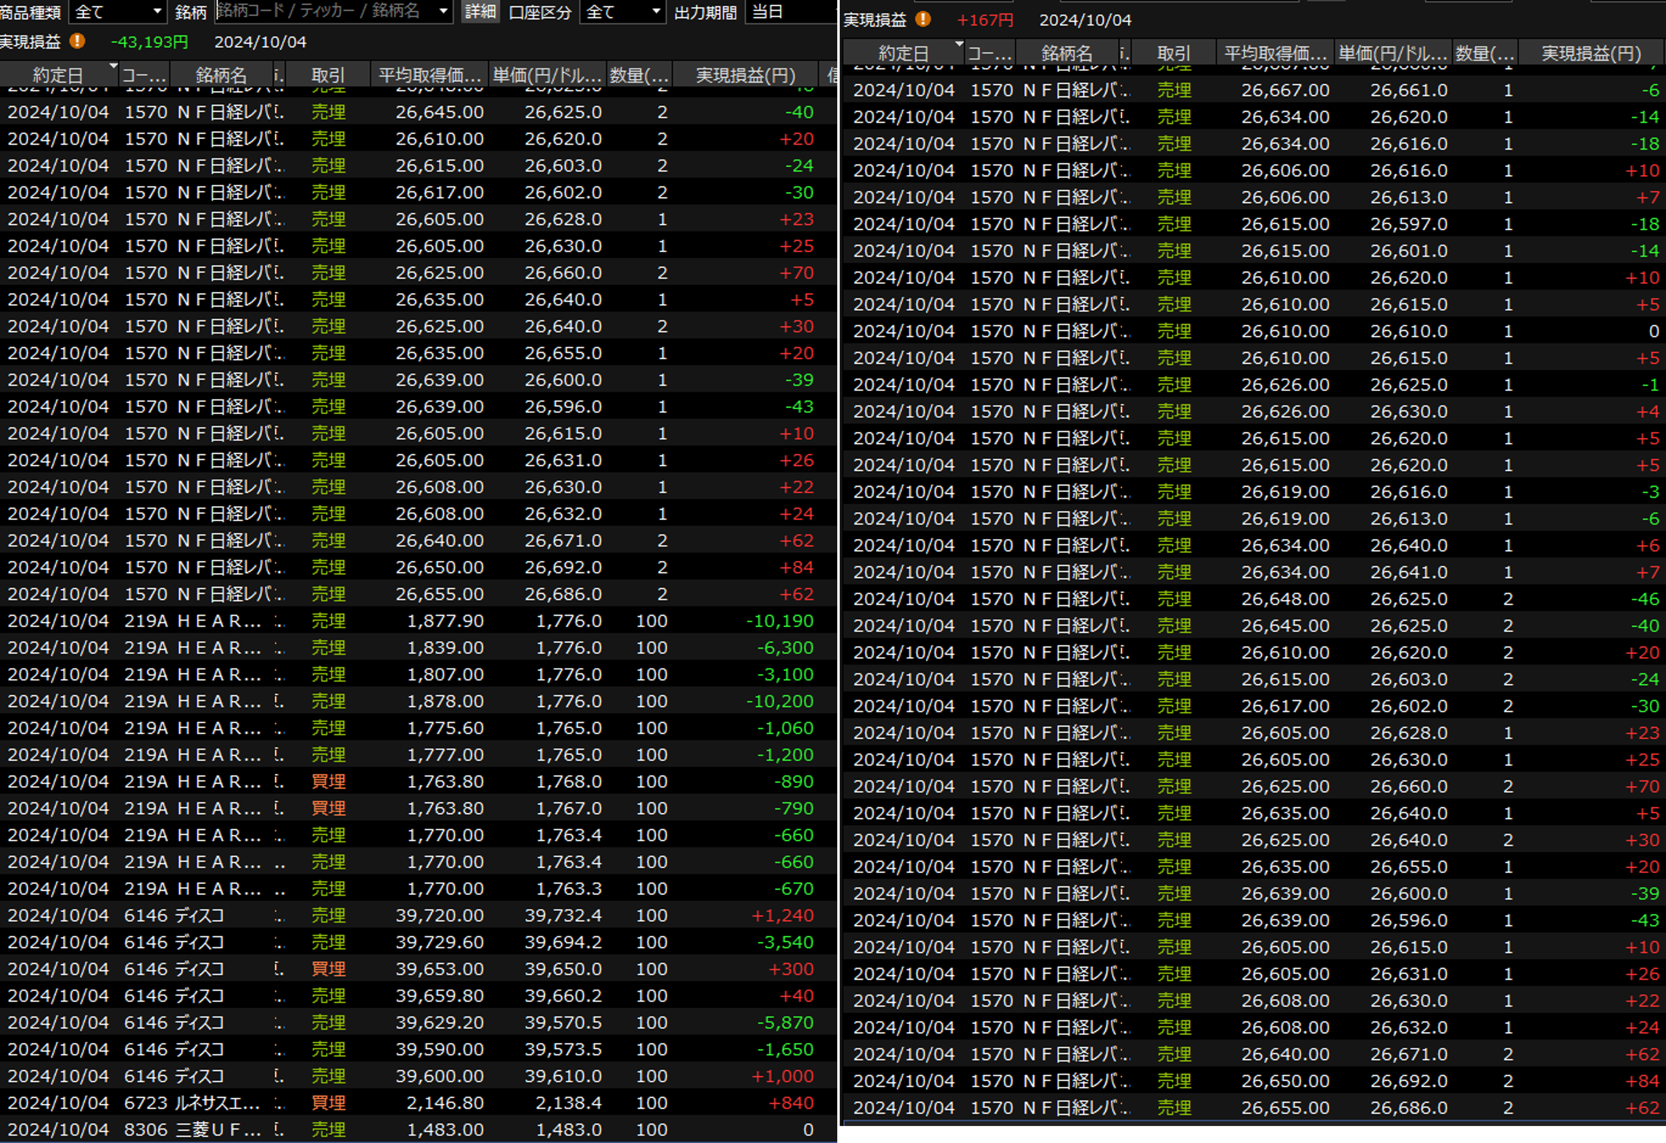This screenshot has width=1666, height=1143.
Task: Sort right window by 平均取得価 header
Action: (1275, 52)
